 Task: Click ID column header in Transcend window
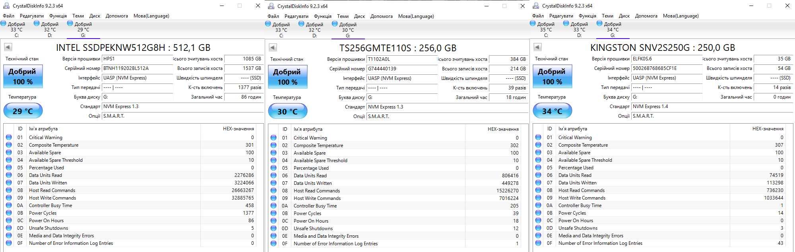285,129
